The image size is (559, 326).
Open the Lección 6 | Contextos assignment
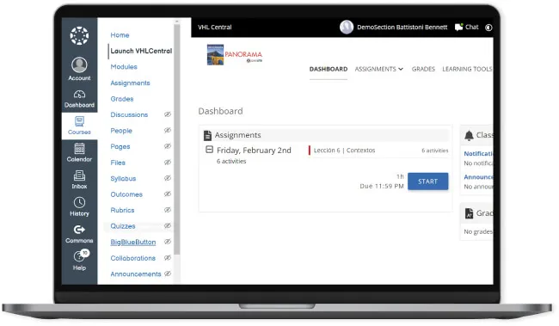(344, 151)
